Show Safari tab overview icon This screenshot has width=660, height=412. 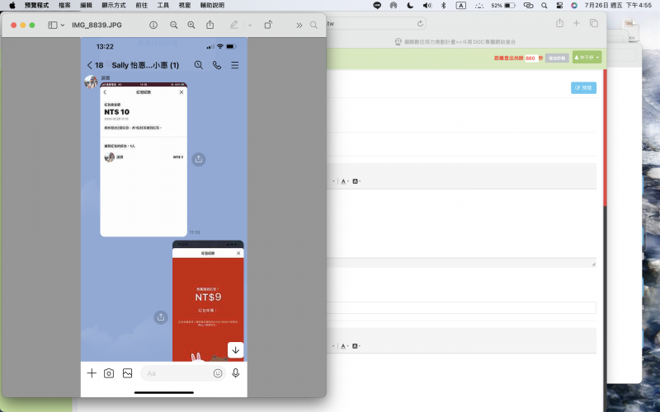593,23
